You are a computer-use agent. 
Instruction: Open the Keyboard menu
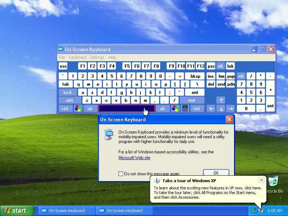[x=77, y=57]
